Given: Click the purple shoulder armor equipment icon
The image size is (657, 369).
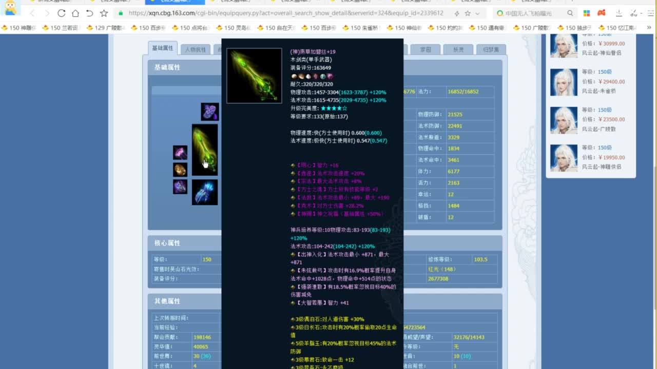Looking at the screenshot, I should point(209,112).
